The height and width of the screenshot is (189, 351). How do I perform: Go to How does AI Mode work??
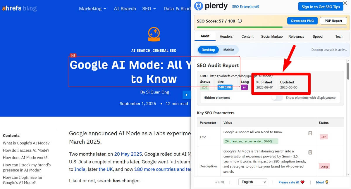(25, 158)
